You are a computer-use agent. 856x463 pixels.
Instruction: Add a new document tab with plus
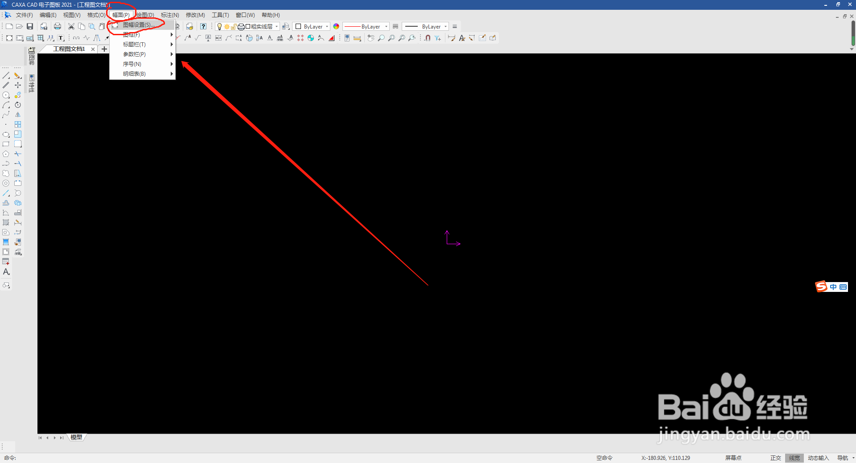[104, 49]
